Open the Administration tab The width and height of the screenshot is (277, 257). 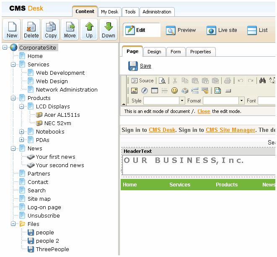coord(157,12)
